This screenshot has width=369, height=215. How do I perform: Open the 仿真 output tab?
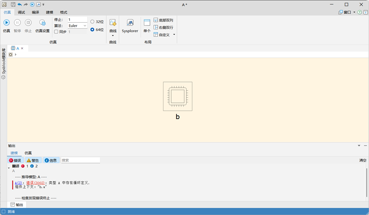coord(28,153)
